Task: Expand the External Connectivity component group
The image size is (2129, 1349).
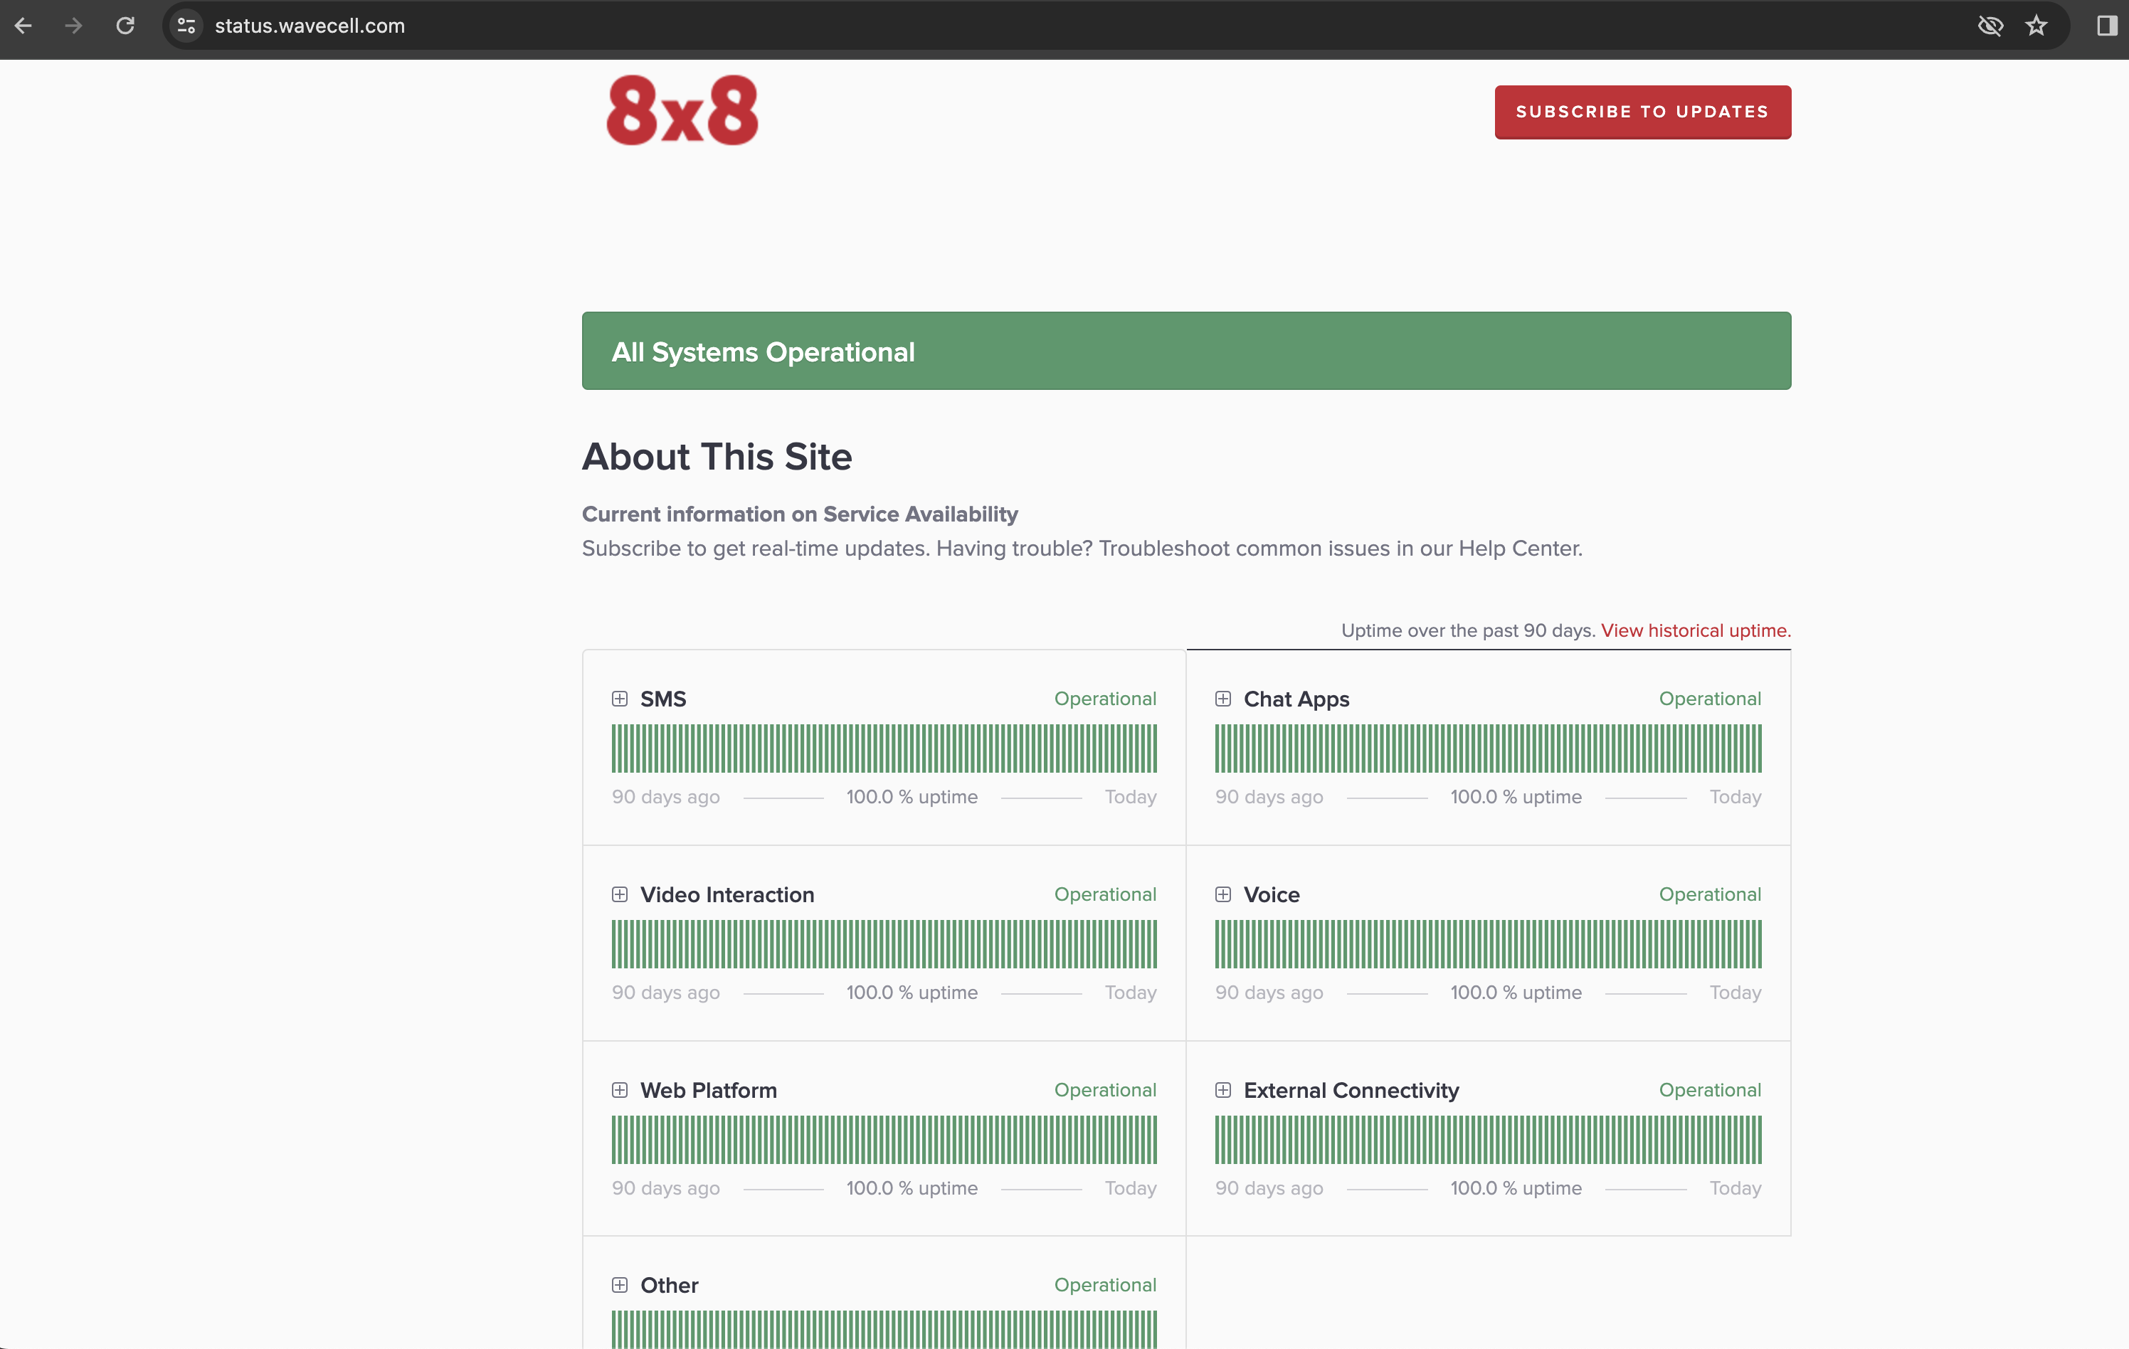Action: [x=1222, y=1090]
